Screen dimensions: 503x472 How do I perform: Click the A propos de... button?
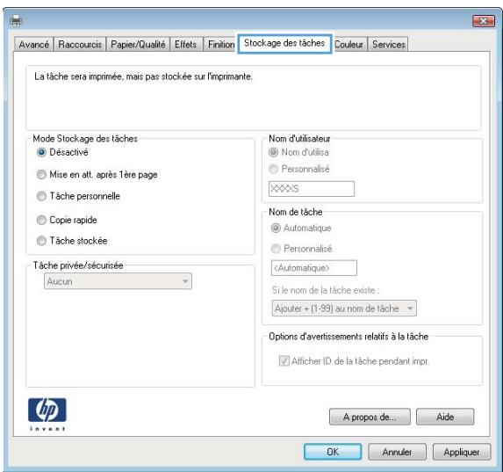click(x=370, y=417)
